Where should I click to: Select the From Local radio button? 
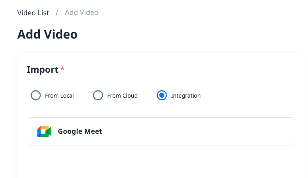point(36,96)
